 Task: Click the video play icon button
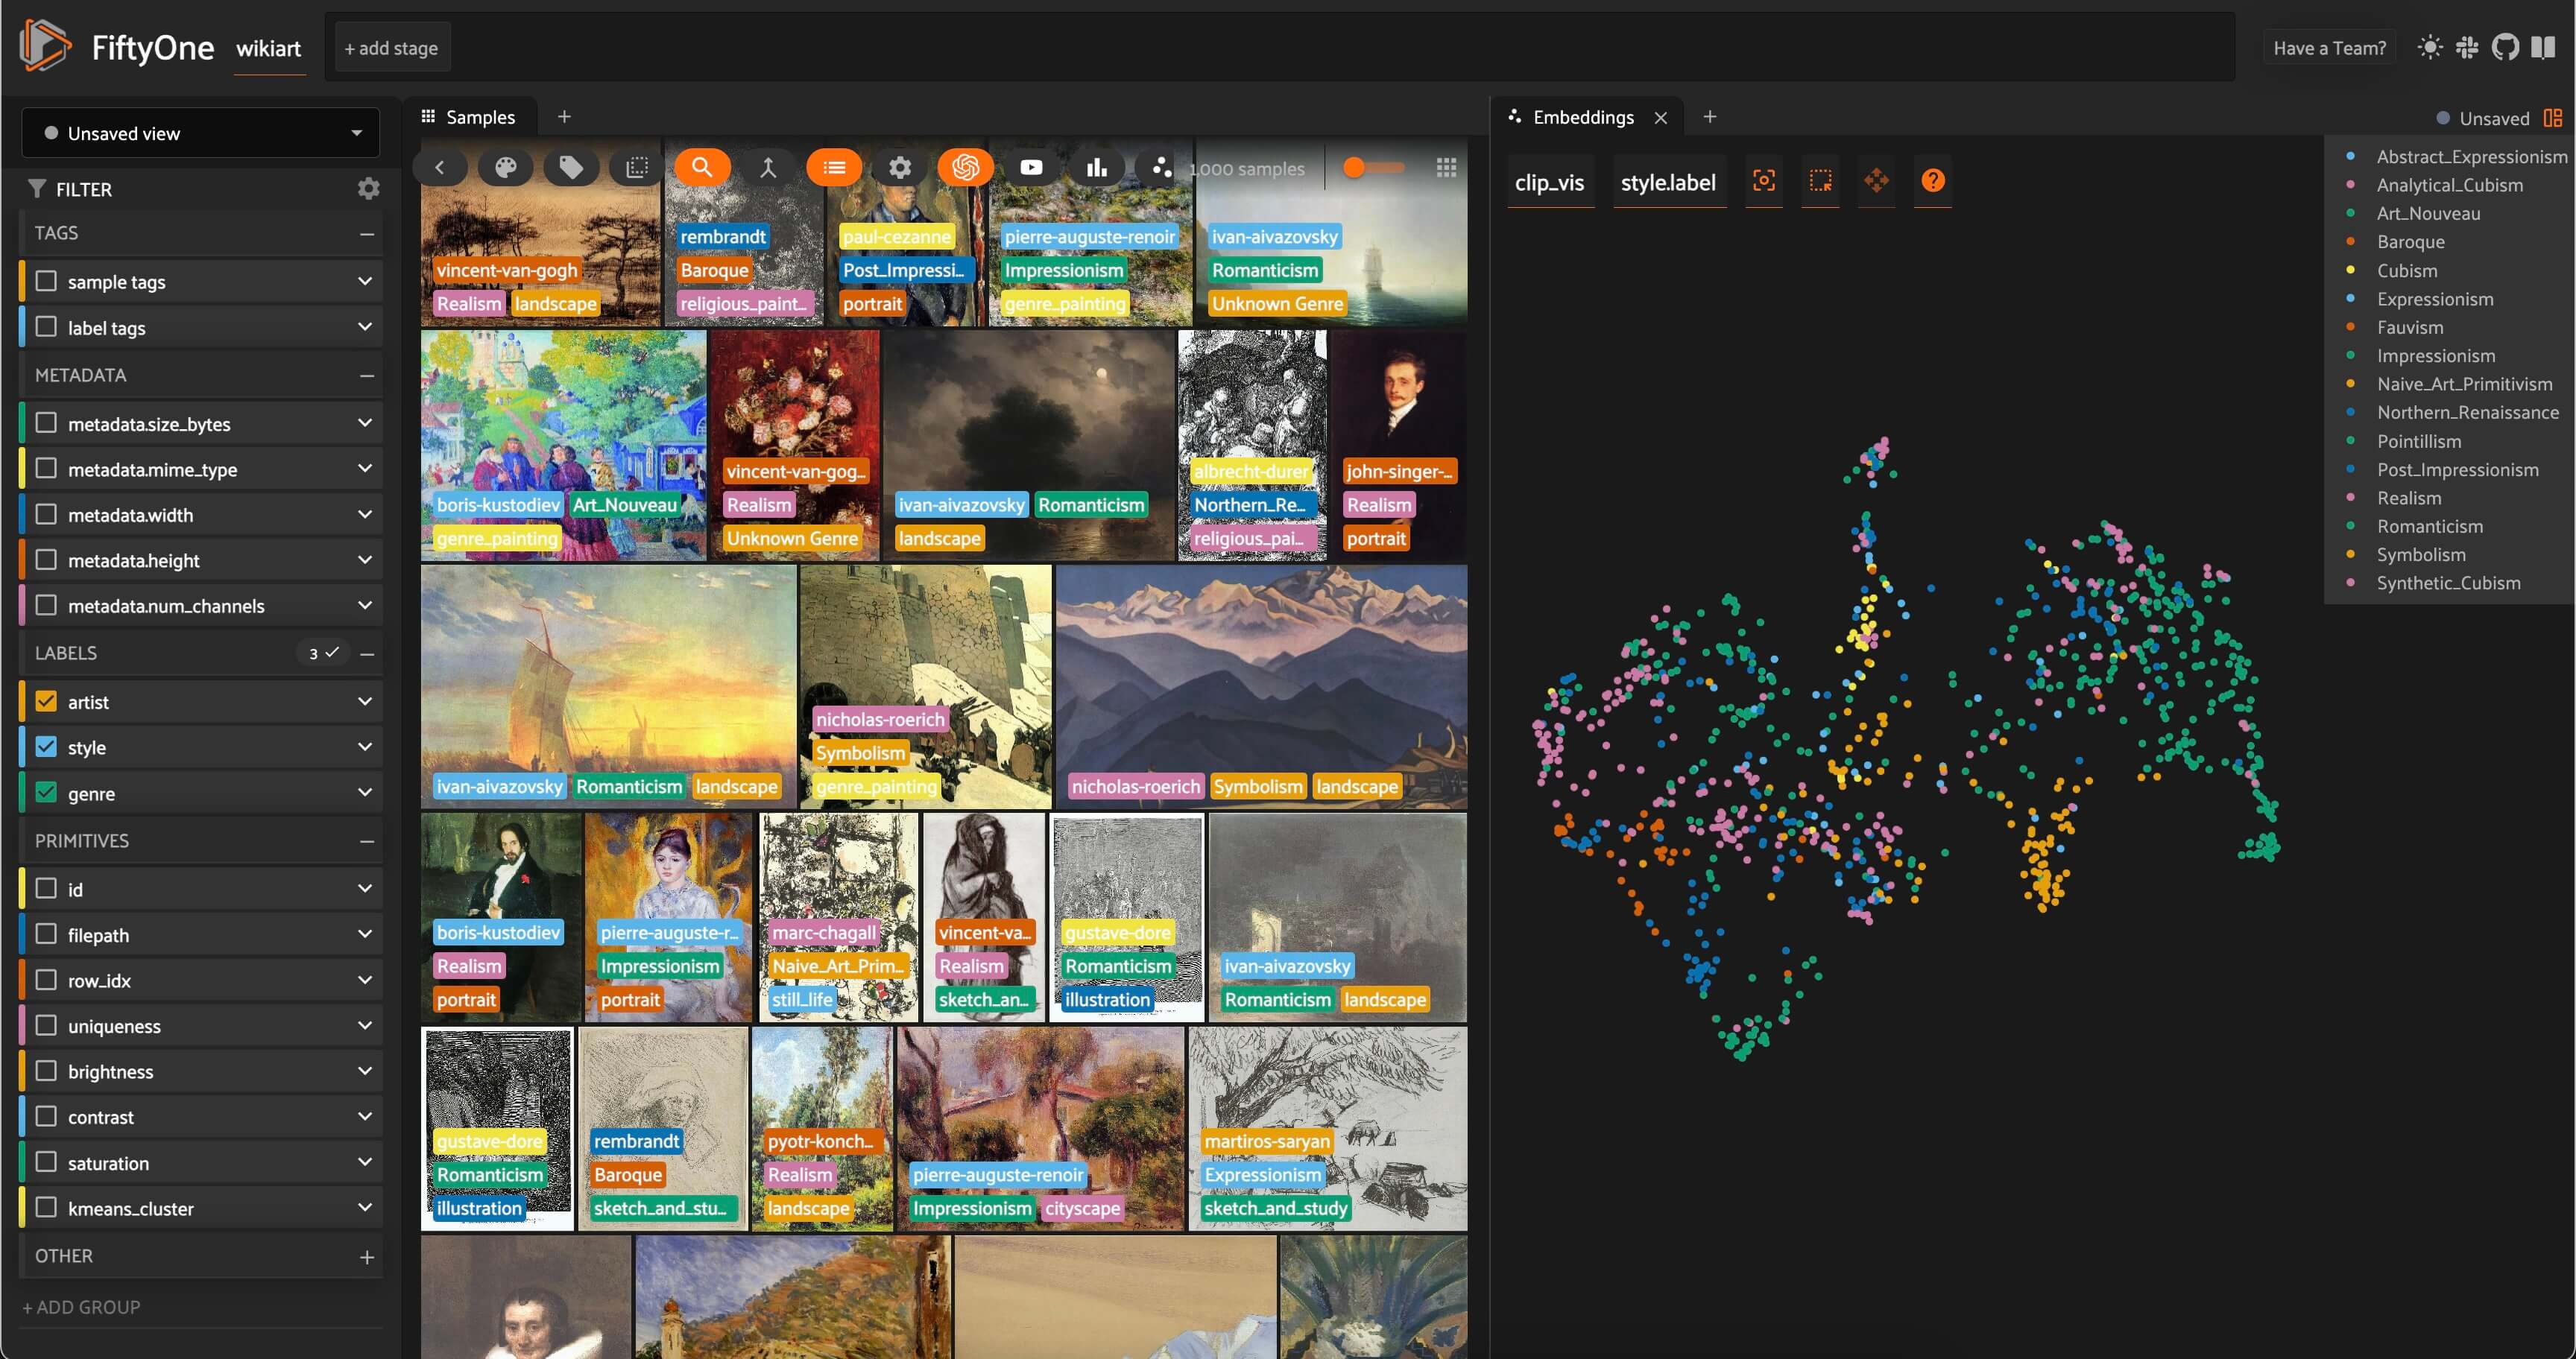1031,168
